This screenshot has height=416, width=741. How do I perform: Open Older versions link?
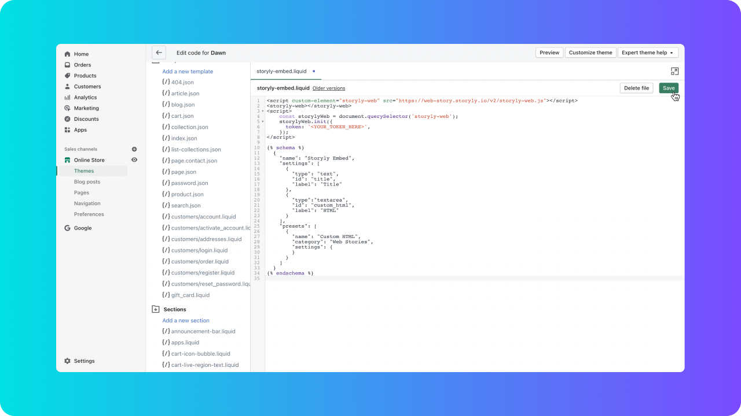tap(329, 88)
